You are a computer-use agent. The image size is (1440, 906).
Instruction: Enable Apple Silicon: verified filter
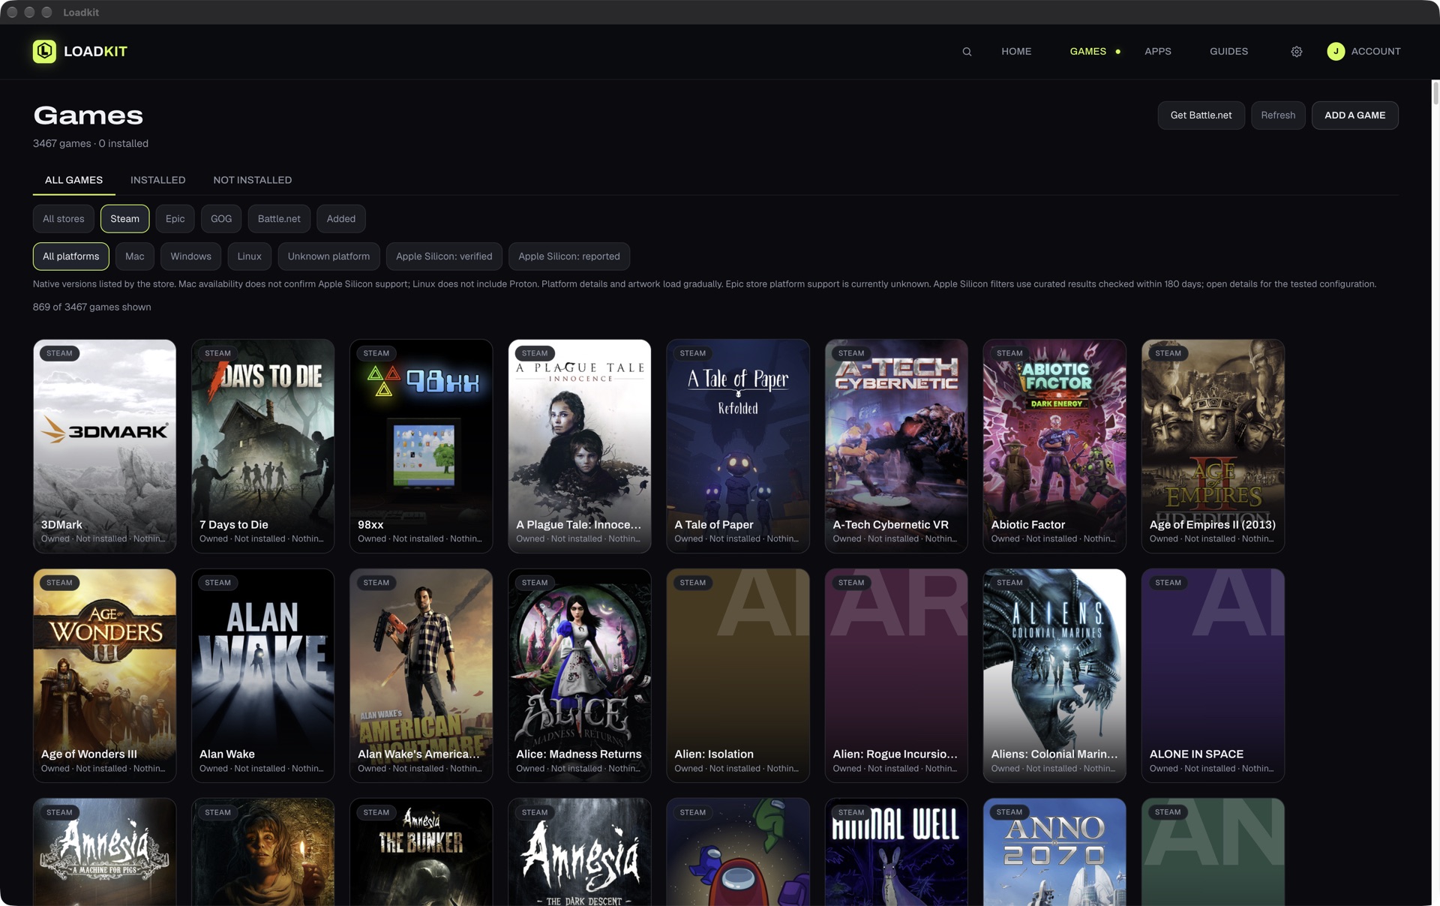444,256
